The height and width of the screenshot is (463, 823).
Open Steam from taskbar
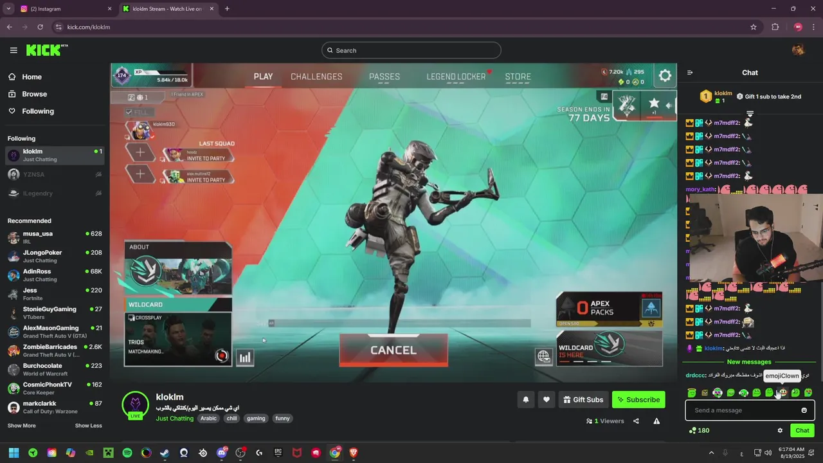coord(165,453)
